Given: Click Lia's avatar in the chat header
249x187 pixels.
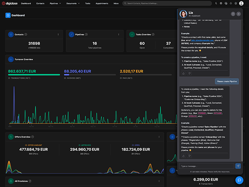Looking at the screenshot, I should coord(183,14).
